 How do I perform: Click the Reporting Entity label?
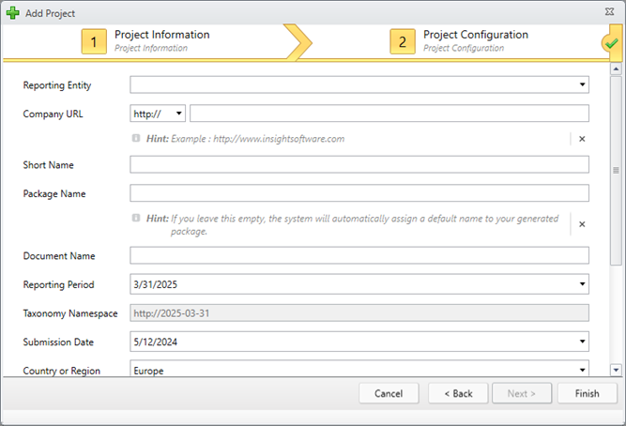click(57, 85)
